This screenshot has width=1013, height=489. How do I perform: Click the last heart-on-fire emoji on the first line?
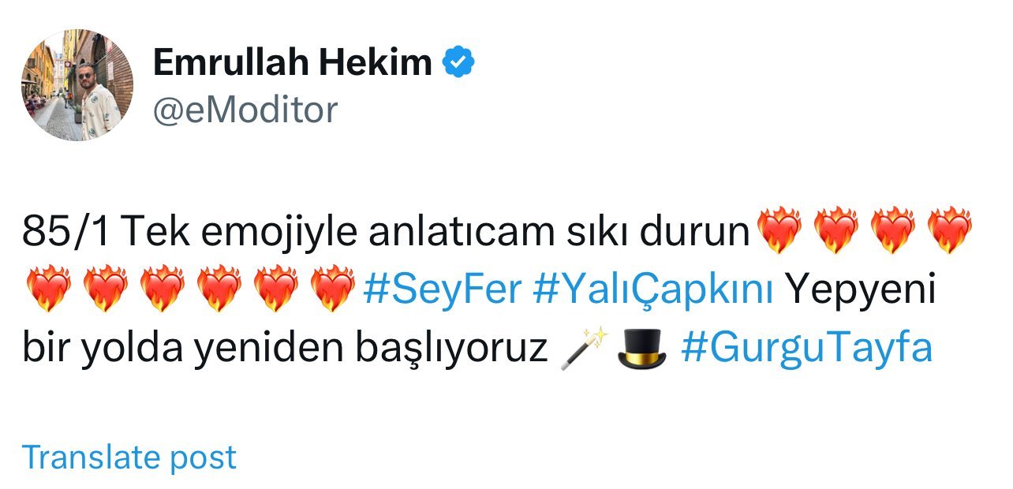pyautogui.click(x=950, y=231)
